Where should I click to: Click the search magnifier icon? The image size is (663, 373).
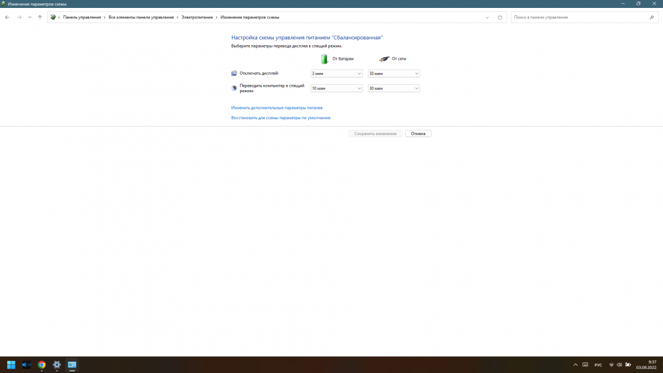[x=652, y=17]
